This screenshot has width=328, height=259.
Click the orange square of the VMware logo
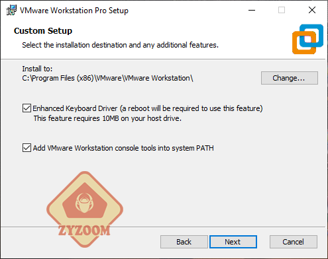click(304, 43)
